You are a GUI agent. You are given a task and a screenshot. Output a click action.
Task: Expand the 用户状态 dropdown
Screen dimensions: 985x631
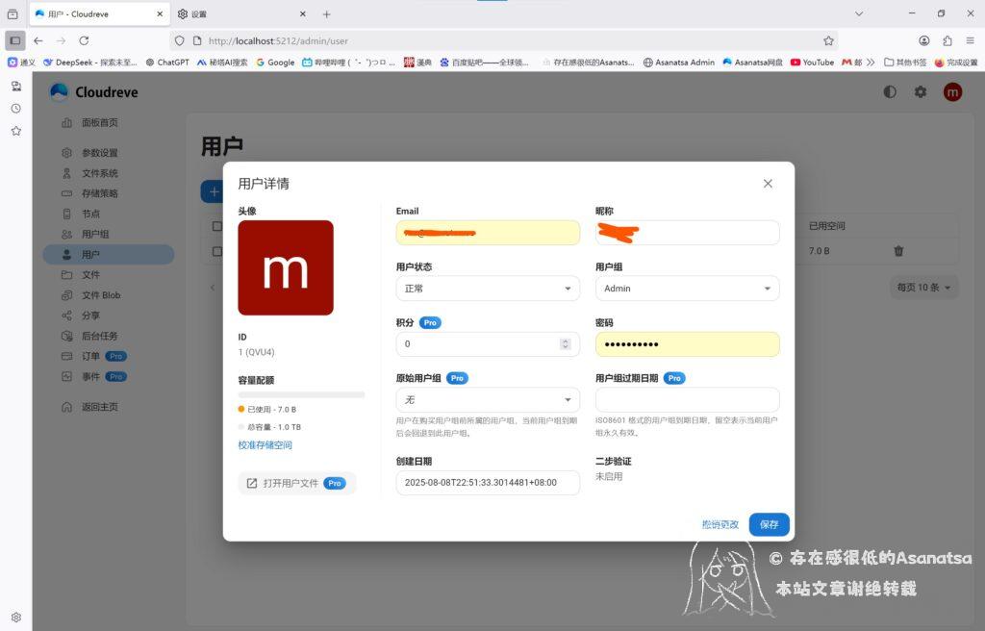click(488, 289)
